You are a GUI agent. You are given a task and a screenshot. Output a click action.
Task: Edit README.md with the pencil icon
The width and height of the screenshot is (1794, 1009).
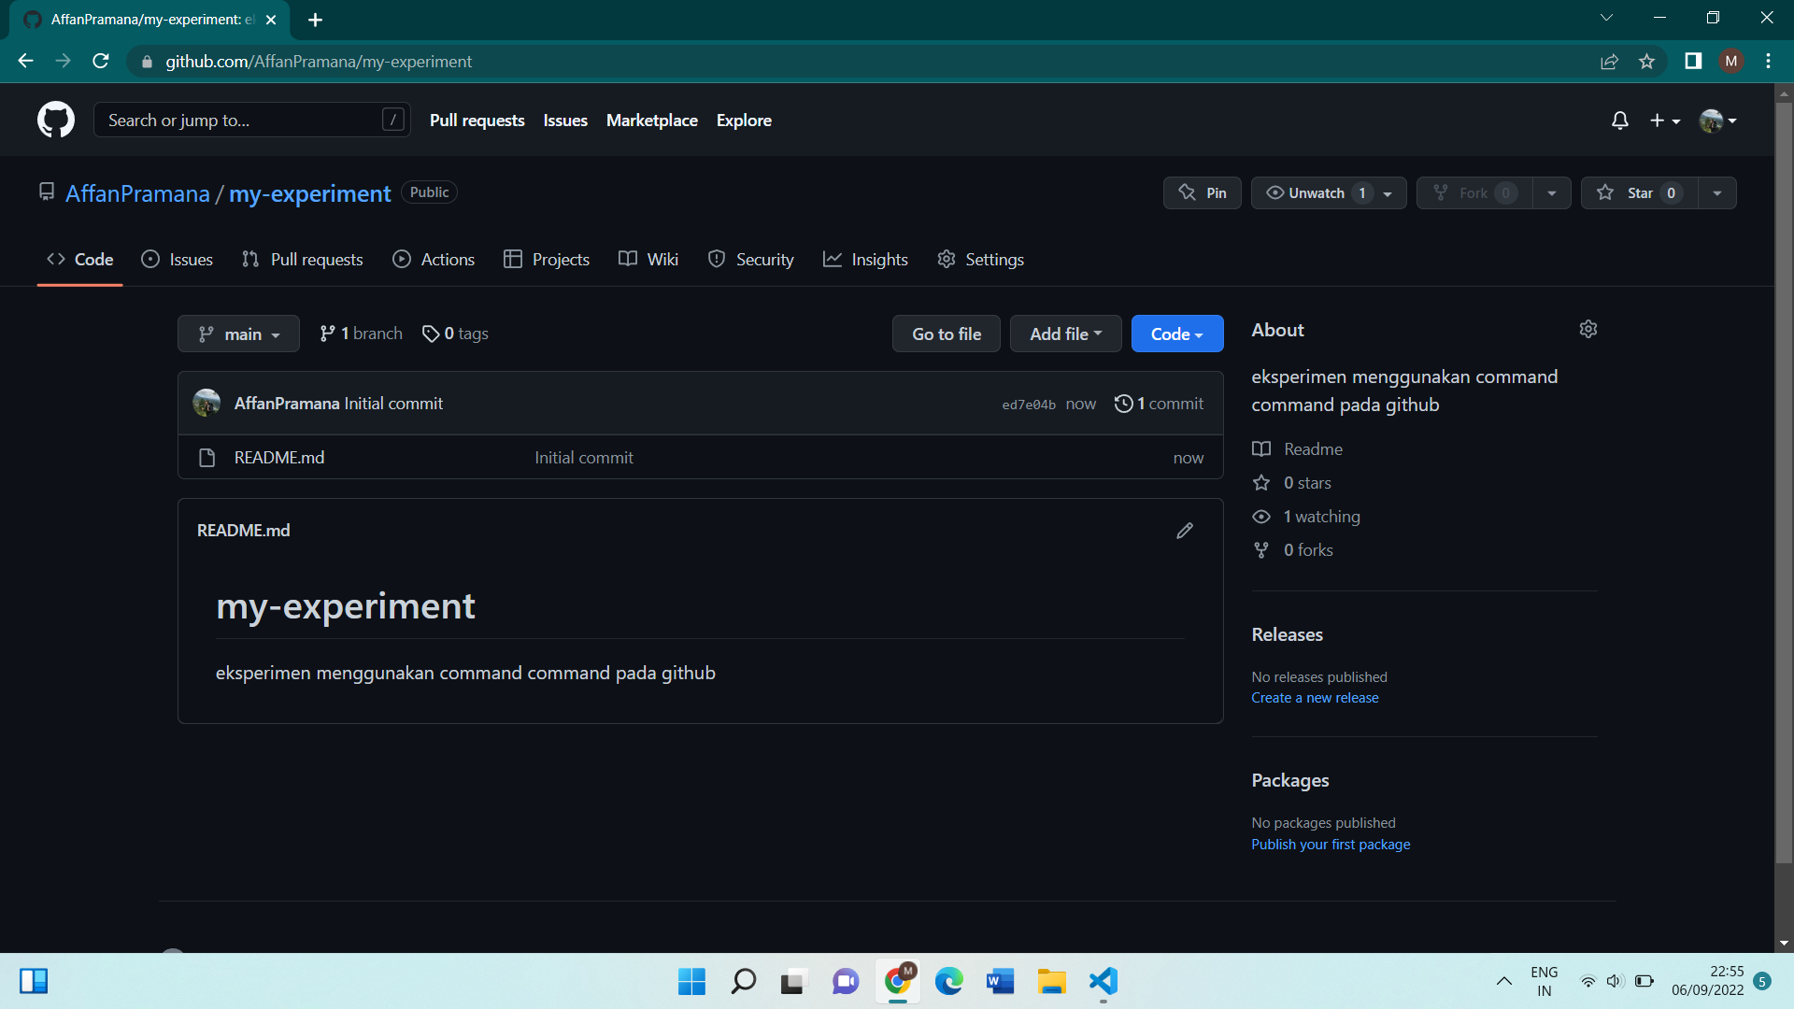pos(1185,531)
